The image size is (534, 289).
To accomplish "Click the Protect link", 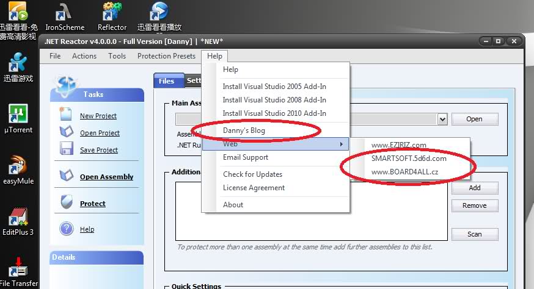I will pos(93,204).
